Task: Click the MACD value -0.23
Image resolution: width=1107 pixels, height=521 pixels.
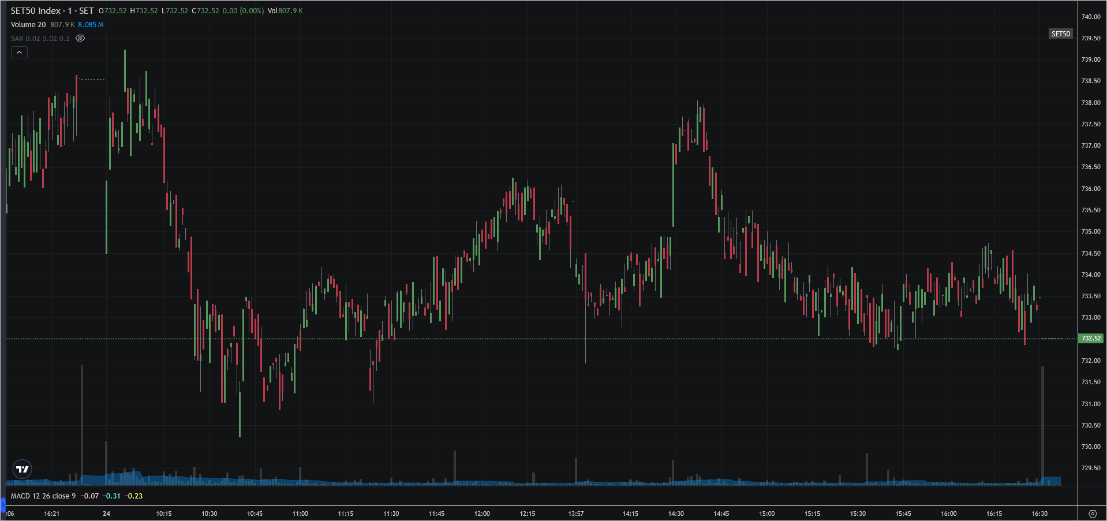Action: pyautogui.click(x=133, y=496)
